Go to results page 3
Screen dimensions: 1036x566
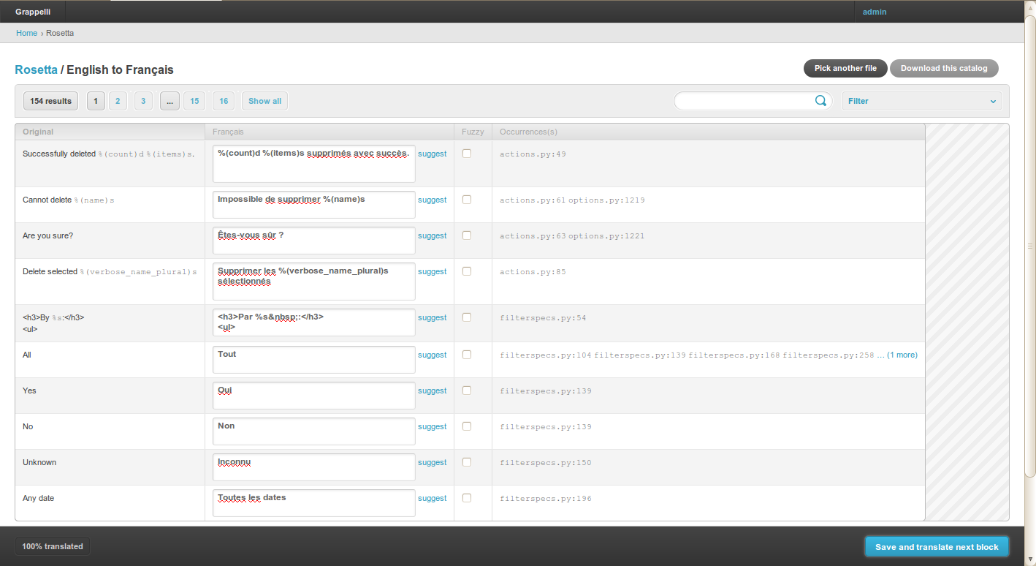pyautogui.click(x=143, y=101)
